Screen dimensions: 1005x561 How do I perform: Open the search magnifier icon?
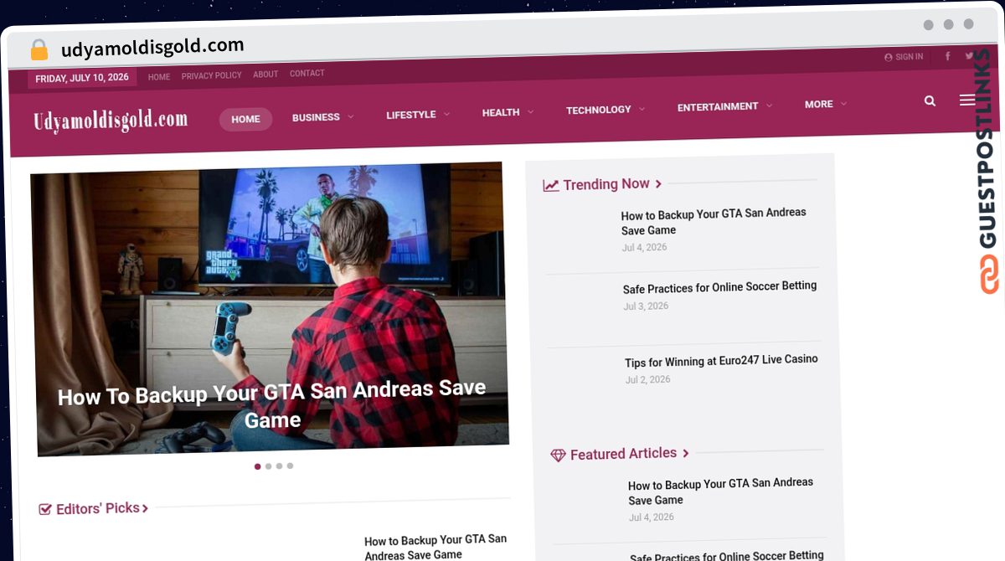pyautogui.click(x=930, y=100)
